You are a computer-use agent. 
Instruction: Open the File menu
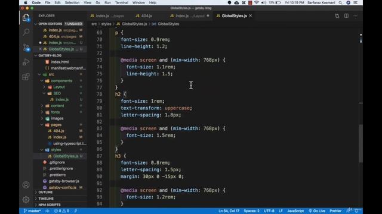point(48,2)
